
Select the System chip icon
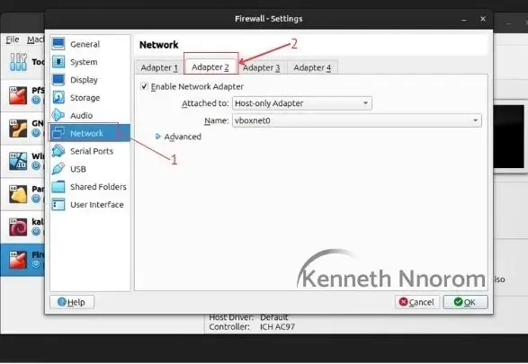click(58, 62)
